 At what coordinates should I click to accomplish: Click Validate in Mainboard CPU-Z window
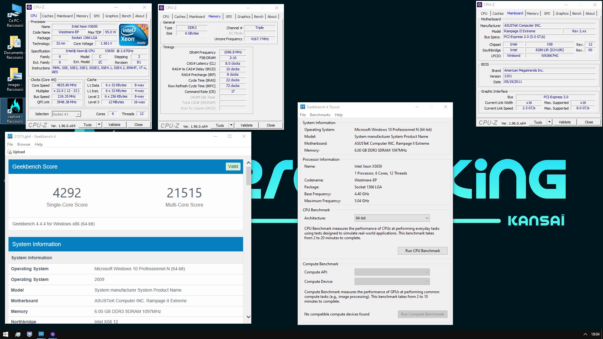(x=565, y=122)
